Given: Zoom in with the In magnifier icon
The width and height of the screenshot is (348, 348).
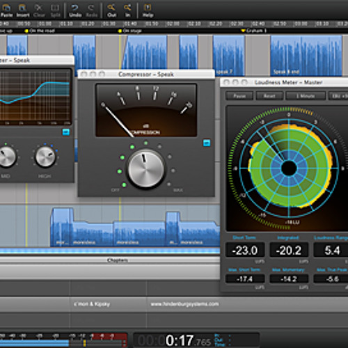Looking at the screenshot, I should pos(127,8).
